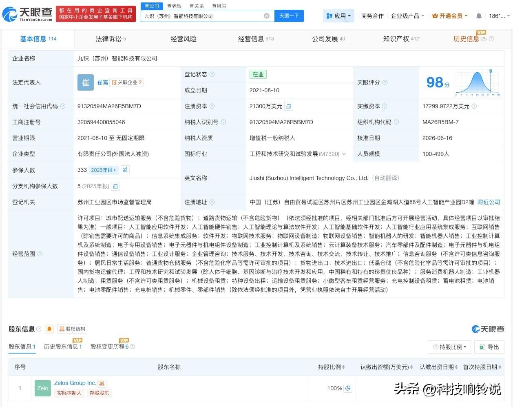513x407 pixels.
Task: Select the 查关系 search tab
Action: click(197, 6)
